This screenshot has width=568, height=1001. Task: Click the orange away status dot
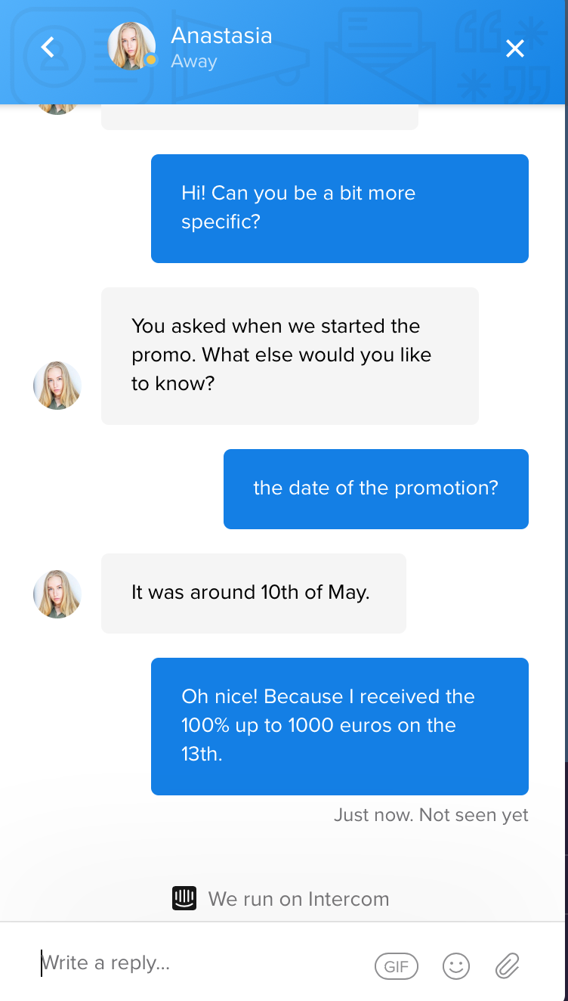coord(151,60)
